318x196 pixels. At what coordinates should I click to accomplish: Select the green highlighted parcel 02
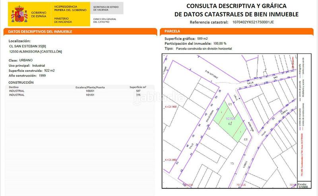230,124
